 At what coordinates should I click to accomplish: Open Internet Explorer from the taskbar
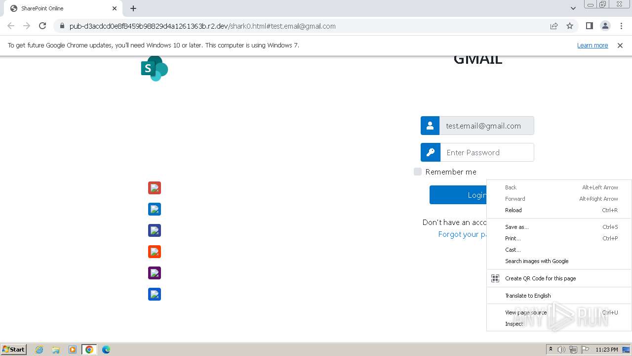(x=39, y=350)
